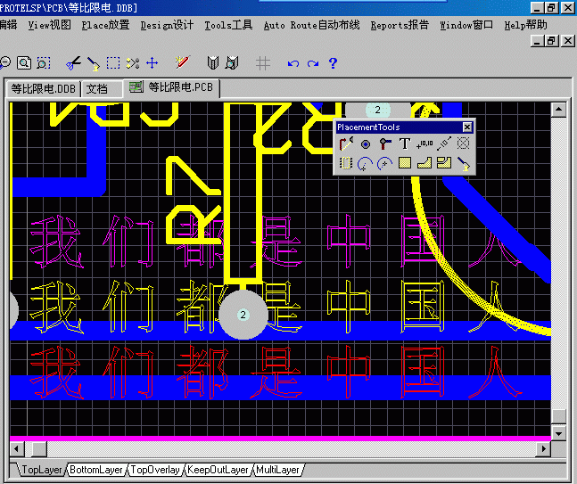Image resolution: width=577 pixels, height=484 pixels.
Task: Select the place dimension tool
Action: [x=443, y=144]
